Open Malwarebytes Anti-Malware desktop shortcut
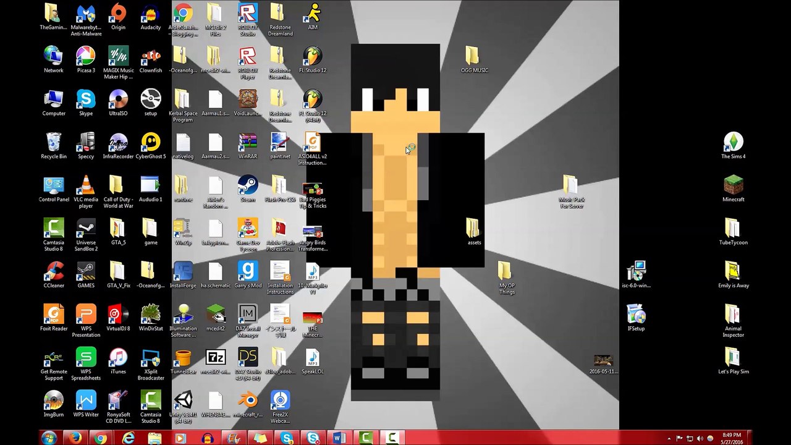 click(86, 20)
